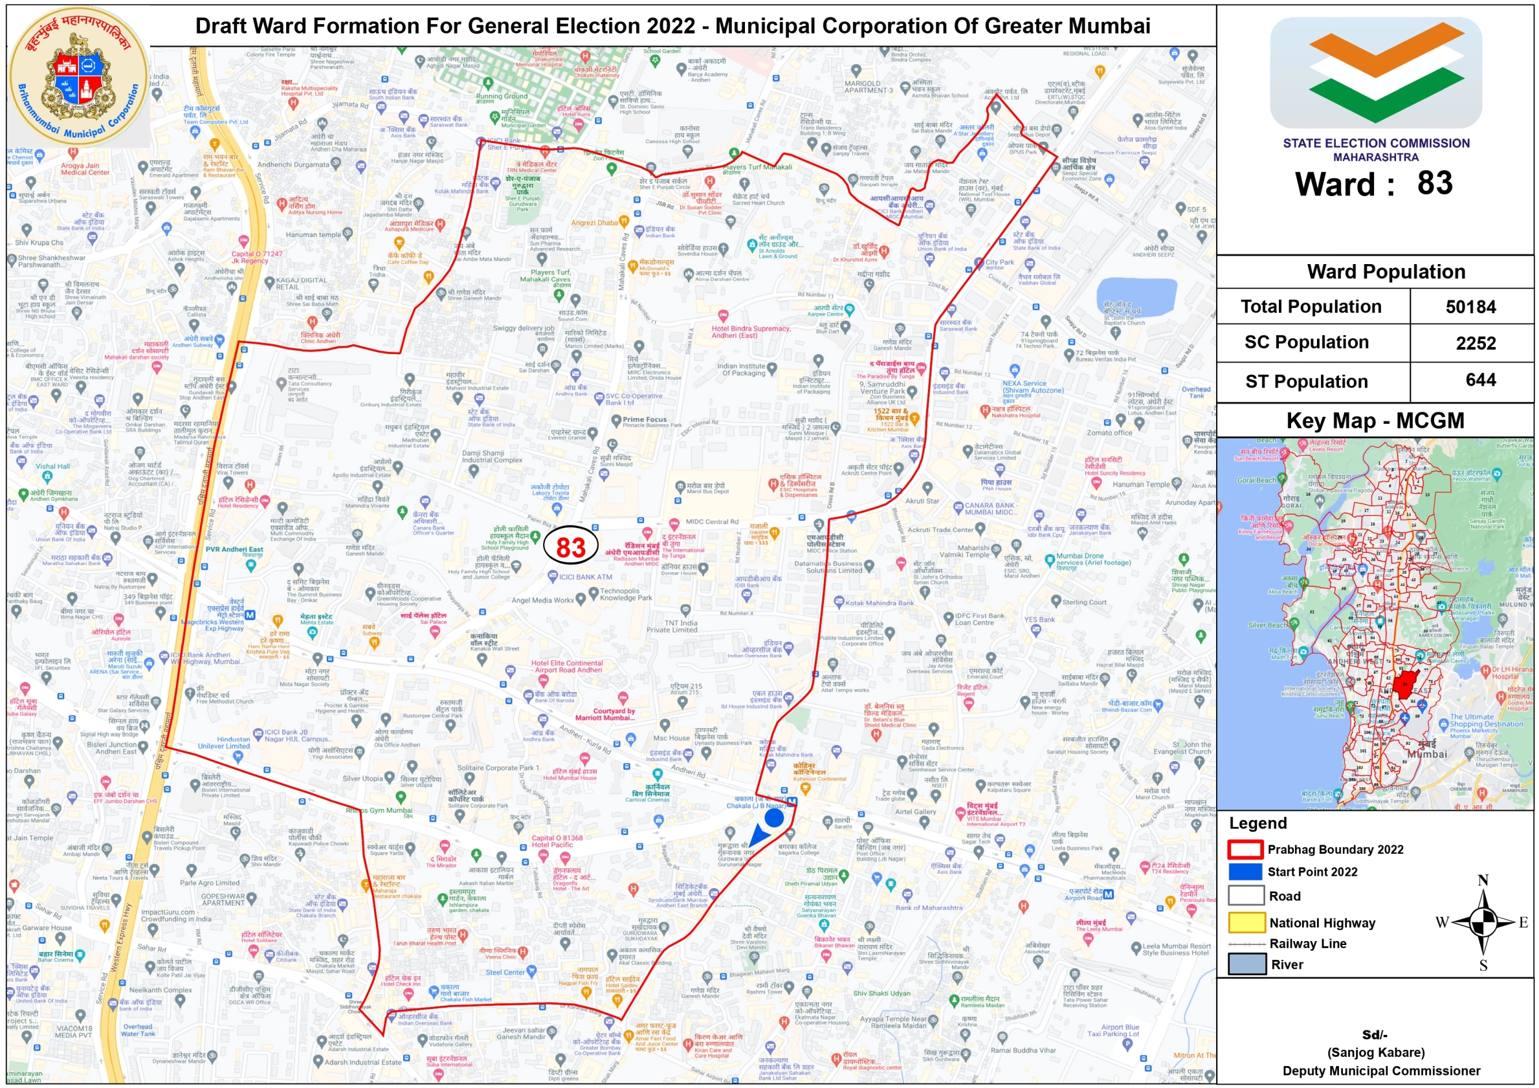Click the State Election Commission Maharashtra logo
The width and height of the screenshot is (1539, 1088).
click(1375, 72)
